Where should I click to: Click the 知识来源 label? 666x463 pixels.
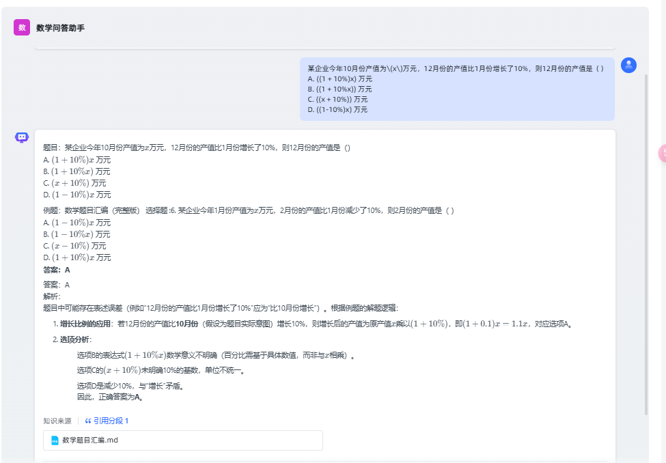click(x=57, y=421)
